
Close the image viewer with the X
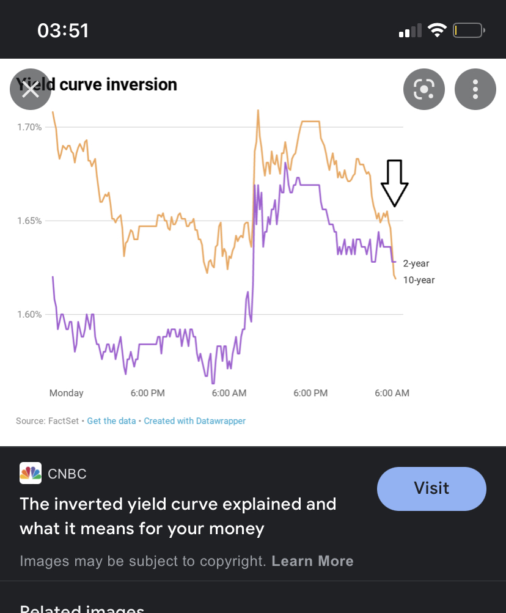[30, 89]
